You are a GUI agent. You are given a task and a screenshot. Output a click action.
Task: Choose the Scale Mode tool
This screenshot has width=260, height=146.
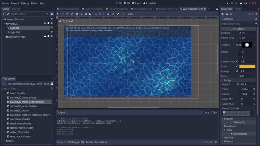pos(71,14)
